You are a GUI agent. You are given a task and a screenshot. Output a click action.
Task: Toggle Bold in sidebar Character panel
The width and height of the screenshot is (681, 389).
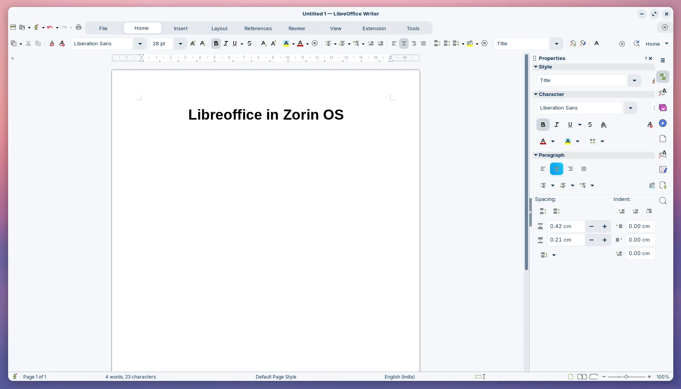(x=543, y=125)
